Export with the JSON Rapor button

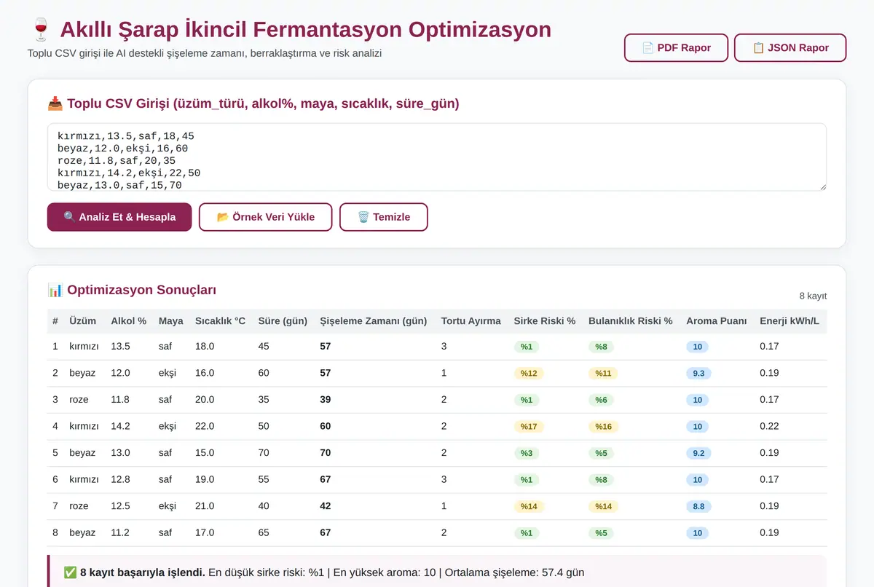tap(790, 47)
